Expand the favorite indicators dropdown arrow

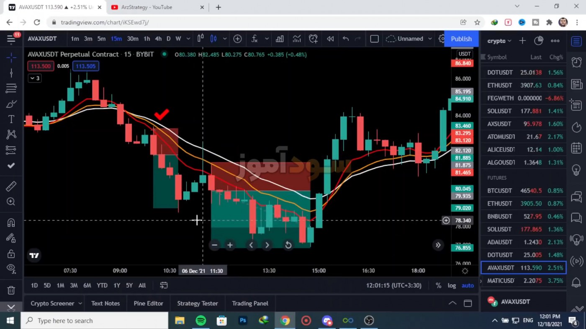point(267,39)
